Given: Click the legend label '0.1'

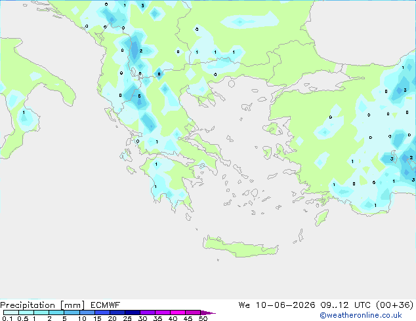Looking at the screenshot, I should coord(7,318).
